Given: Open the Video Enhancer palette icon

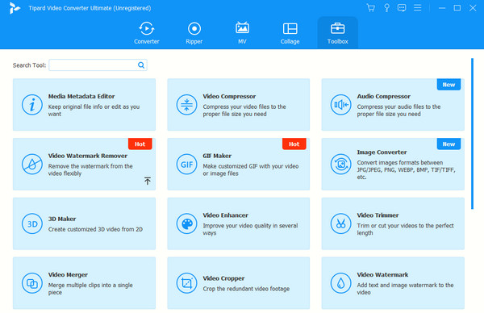Looking at the screenshot, I should click(186, 223).
